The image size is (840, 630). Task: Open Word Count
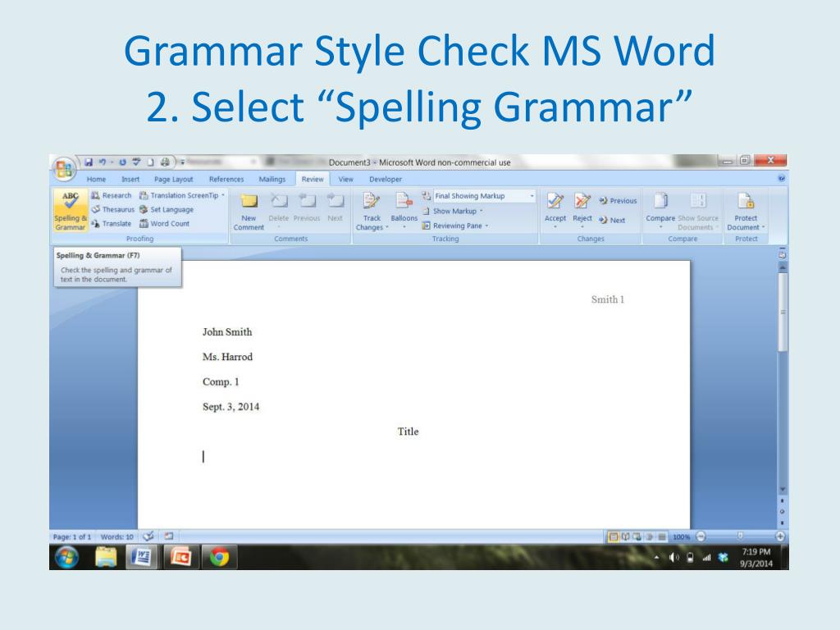[x=164, y=223]
